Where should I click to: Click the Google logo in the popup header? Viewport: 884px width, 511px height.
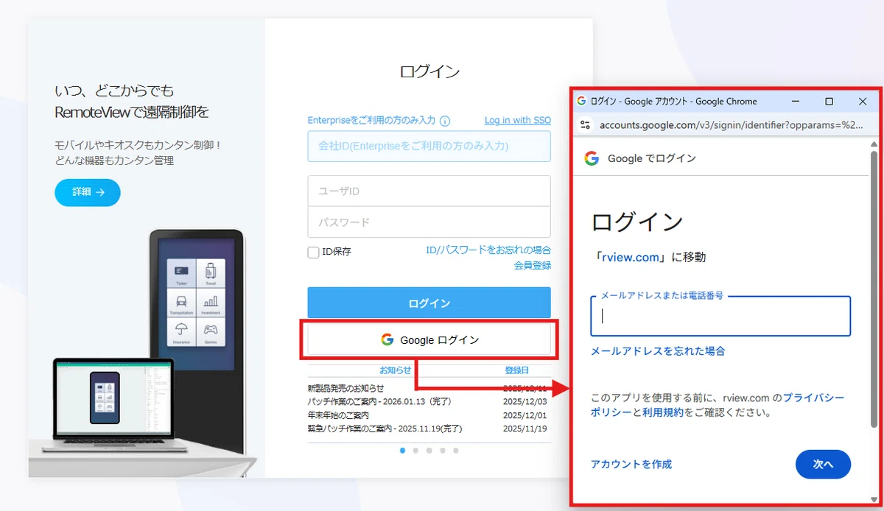(x=591, y=158)
